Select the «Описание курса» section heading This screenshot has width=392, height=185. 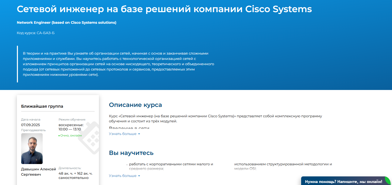[x=136, y=105]
